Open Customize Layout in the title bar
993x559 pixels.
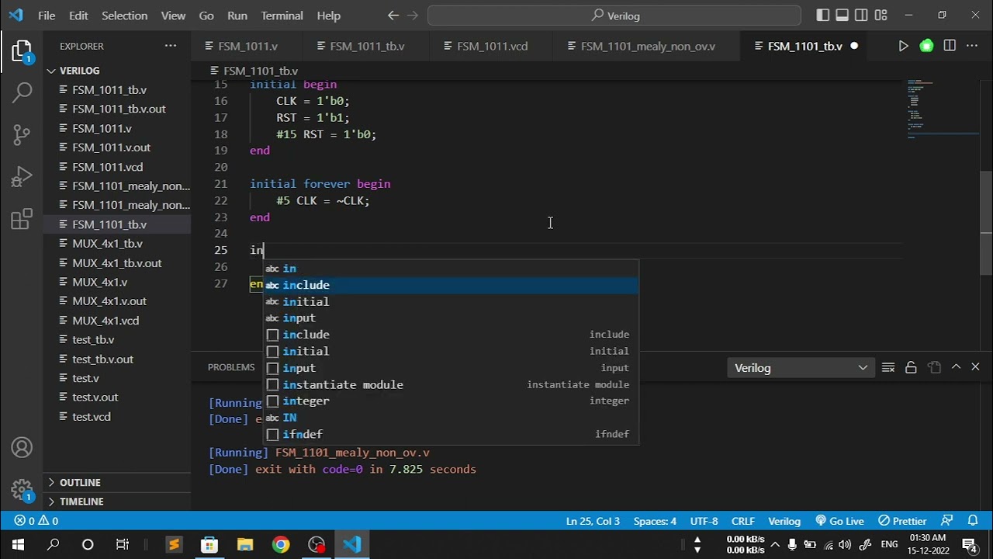[x=881, y=16]
